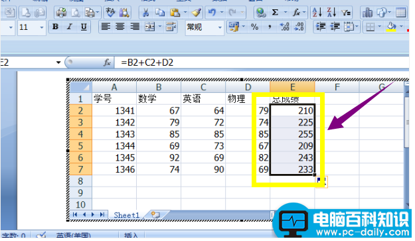
Task: Select cell with value 1343
Action: pyautogui.click(x=114, y=134)
